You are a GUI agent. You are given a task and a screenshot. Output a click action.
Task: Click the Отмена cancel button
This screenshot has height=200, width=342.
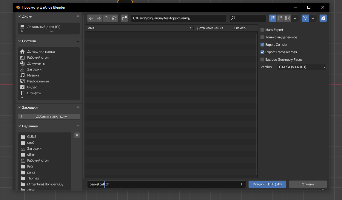point(308,184)
